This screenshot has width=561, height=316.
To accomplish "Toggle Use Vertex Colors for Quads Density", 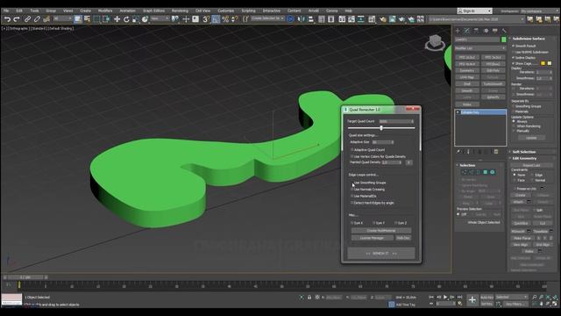I will (x=352, y=156).
